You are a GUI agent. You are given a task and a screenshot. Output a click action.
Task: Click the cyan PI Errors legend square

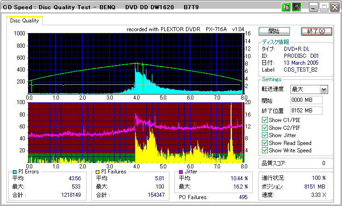pyautogui.click(x=15, y=172)
